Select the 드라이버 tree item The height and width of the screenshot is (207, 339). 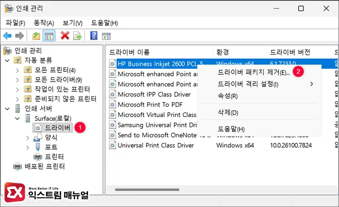(x=57, y=128)
